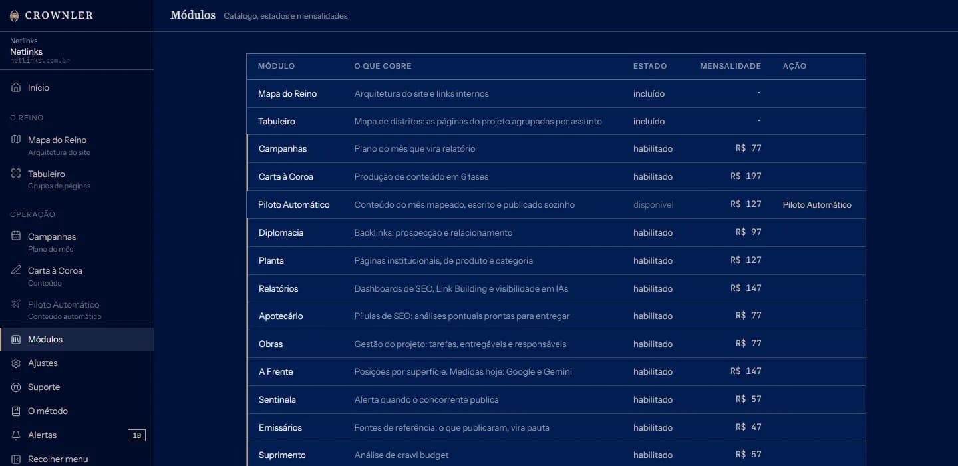958x466 pixels.
Task: Click the R$ 147 price for Relatórios
Action: 746,288
